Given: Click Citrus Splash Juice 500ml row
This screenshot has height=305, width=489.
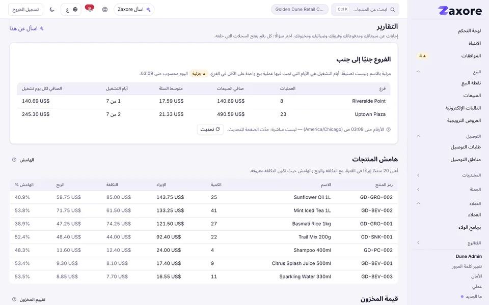Looking at the screenshot, I should coord(204,263).
